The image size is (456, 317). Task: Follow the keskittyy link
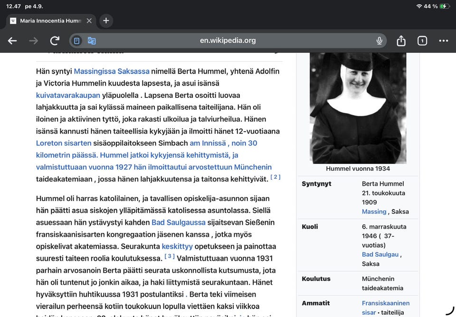[x=177, y=247]
